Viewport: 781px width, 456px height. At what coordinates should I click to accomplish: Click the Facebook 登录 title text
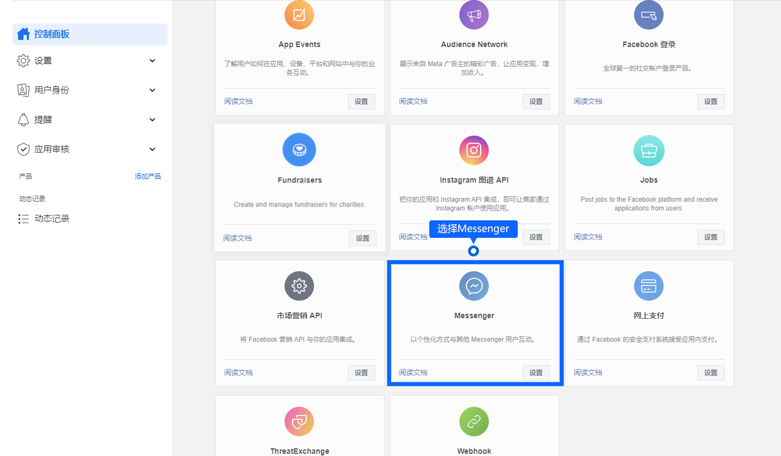(649, 44)
